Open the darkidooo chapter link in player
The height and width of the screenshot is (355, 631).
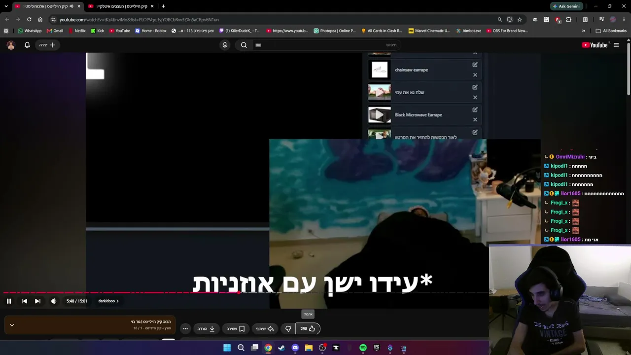(x=108, y=301)
